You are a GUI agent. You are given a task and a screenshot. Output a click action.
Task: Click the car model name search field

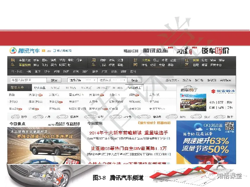click(x=29, y=80)
